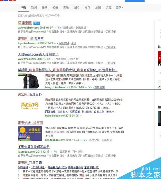Open the 淘宝论坛 - 淘宝网 result
Image resolution: width=161 pixels, height=179 pixels.
(x=30, y=123)
